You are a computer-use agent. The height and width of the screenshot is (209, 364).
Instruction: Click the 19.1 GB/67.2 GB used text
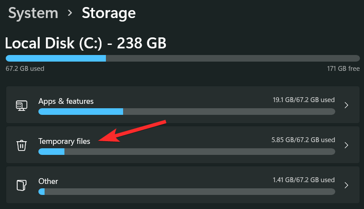click(x=304, y=100)
